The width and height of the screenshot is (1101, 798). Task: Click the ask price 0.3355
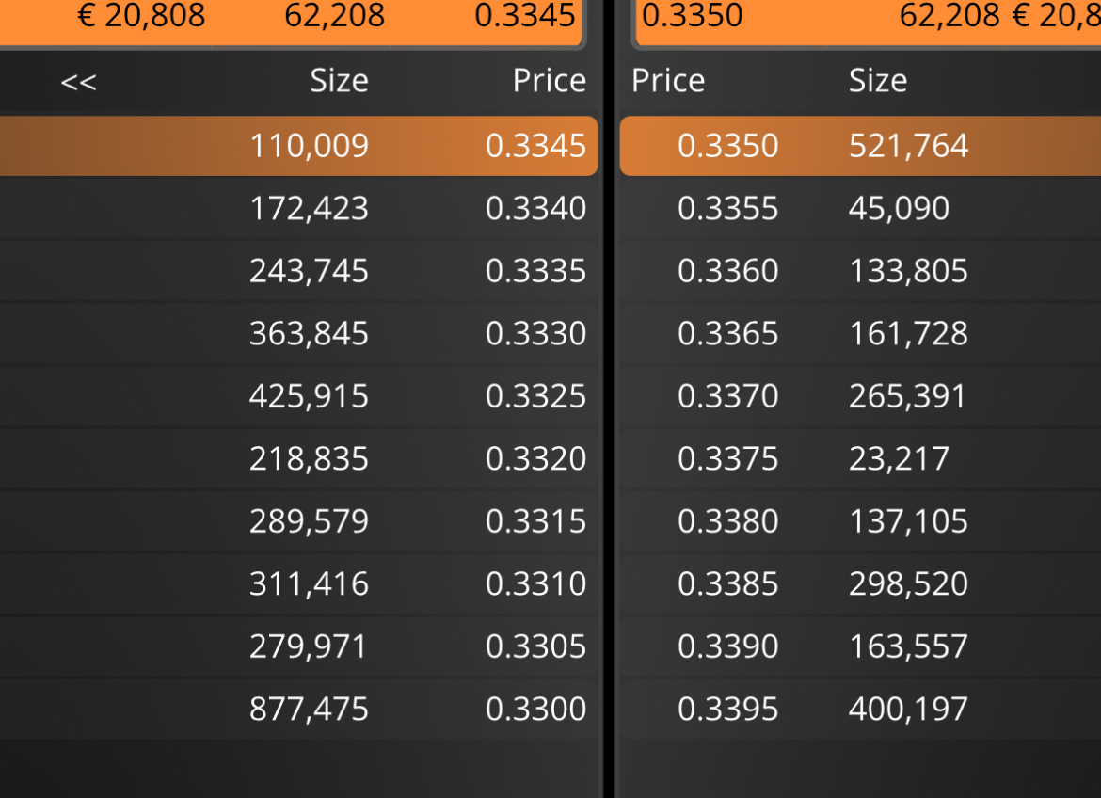[728, 209]
